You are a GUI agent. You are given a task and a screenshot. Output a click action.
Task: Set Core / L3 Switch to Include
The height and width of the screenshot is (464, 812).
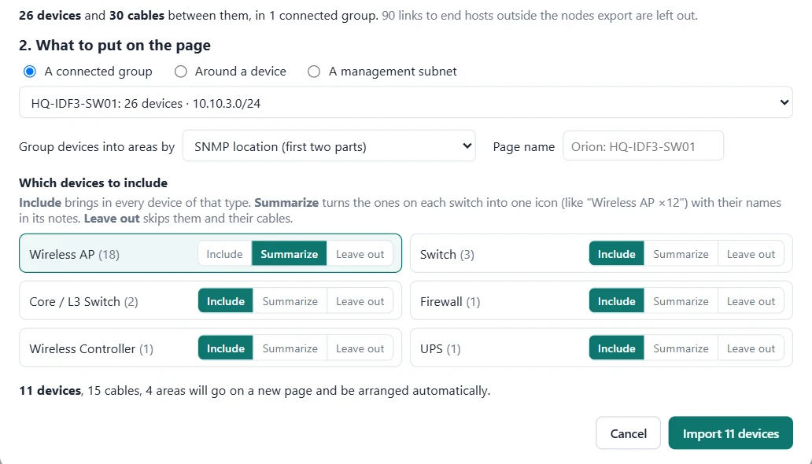[x=225, y=301]
